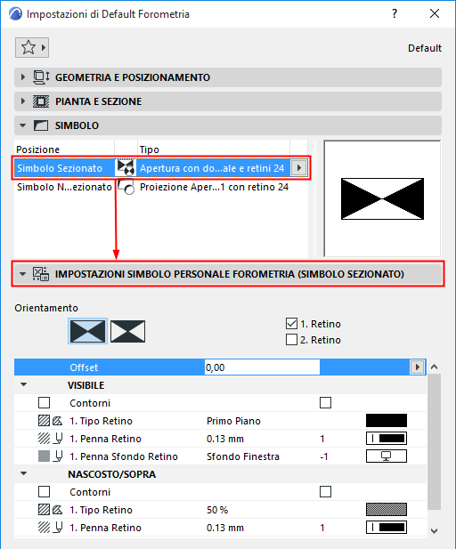This screenshot has width=456, height=549.
Task: Uncheck the 1. Retino checkbox
Action: pyautogui.click(x=291, y=324)
